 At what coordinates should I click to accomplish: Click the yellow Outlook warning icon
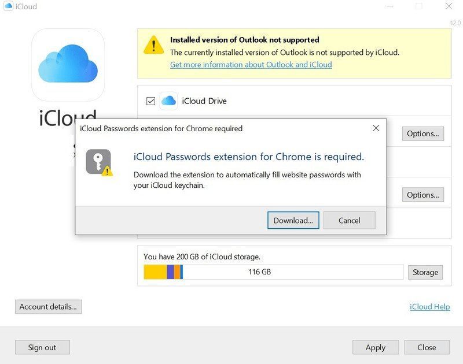153,45
